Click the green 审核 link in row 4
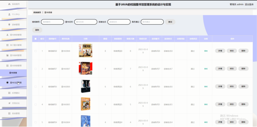The width and height of the screenshot is (257, 127). (x=206, y=105)
